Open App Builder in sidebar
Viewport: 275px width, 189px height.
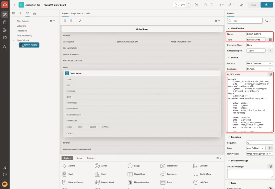[x=5, y=15]
